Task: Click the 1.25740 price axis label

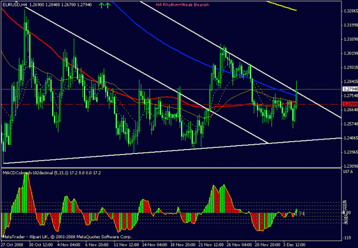Action: click(x=351, y=124)
